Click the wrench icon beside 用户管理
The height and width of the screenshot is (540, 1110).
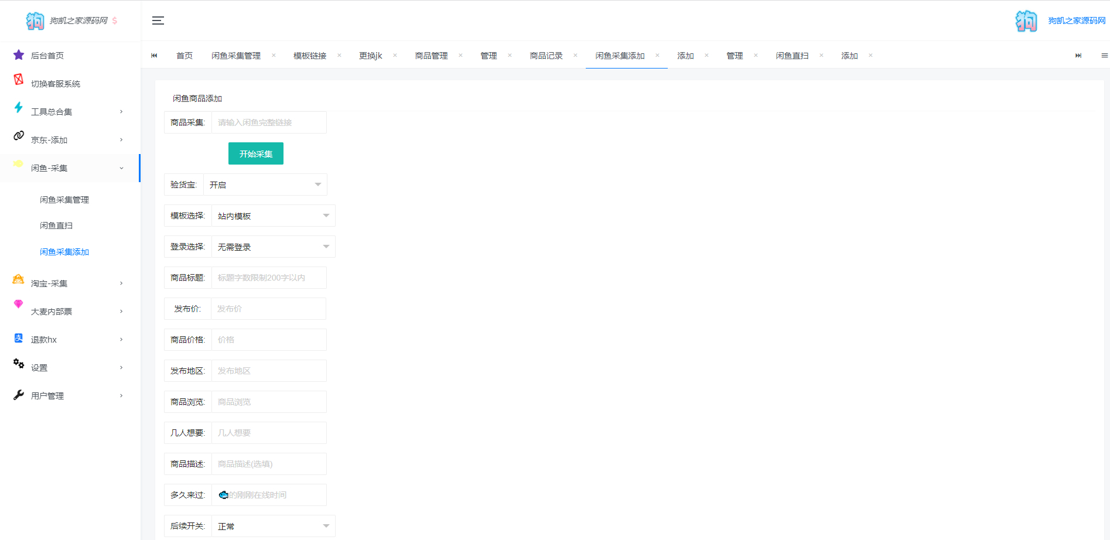[19, 395]
